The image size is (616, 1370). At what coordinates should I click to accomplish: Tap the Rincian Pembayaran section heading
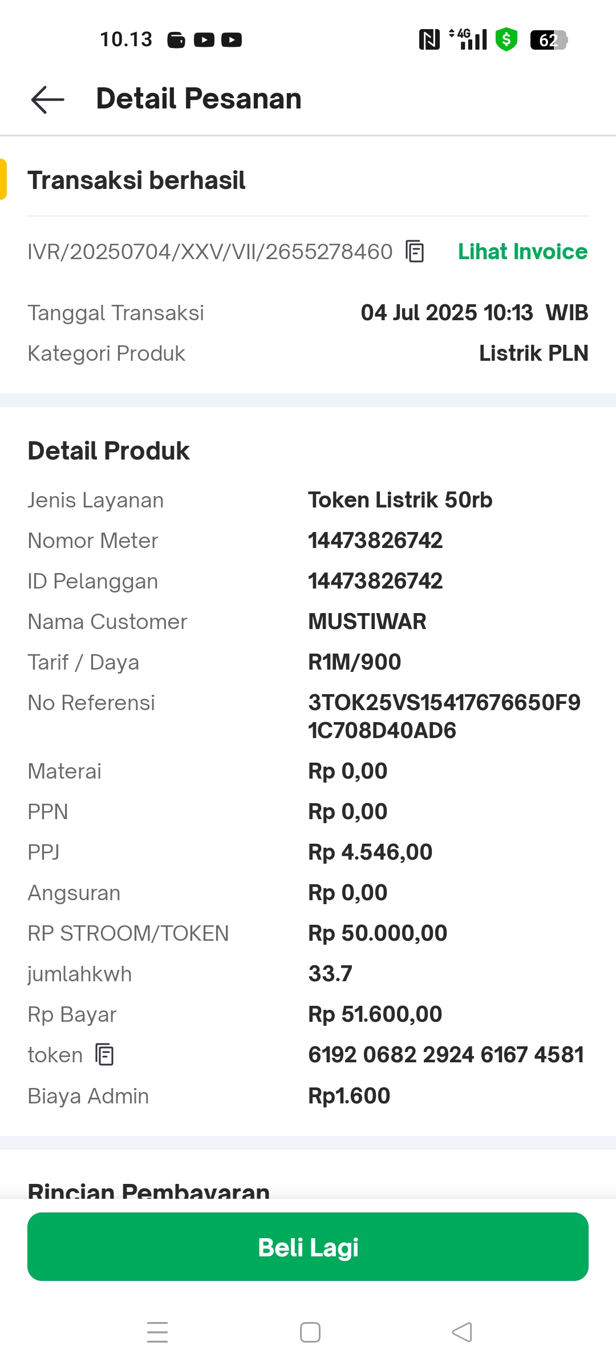(148, 1191)
